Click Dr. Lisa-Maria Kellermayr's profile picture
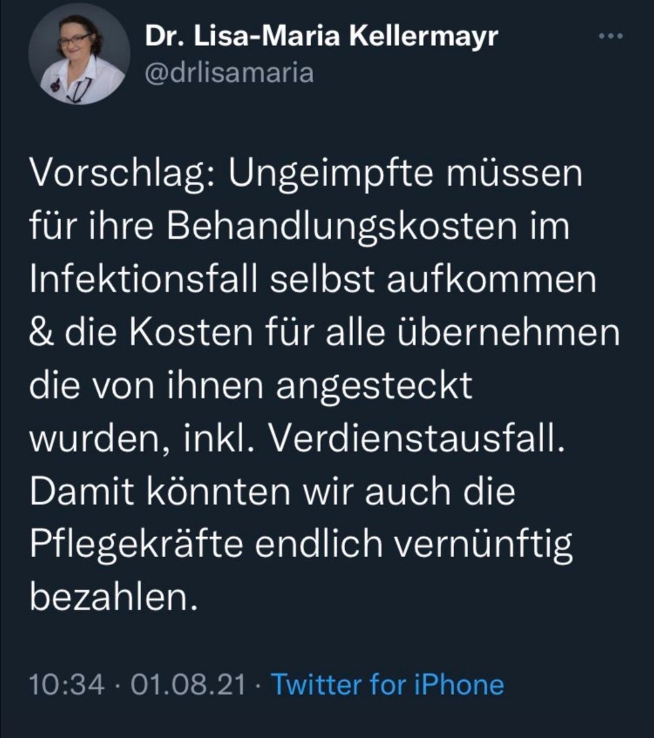This screenshot has width=654, height=738. point(79,59)
